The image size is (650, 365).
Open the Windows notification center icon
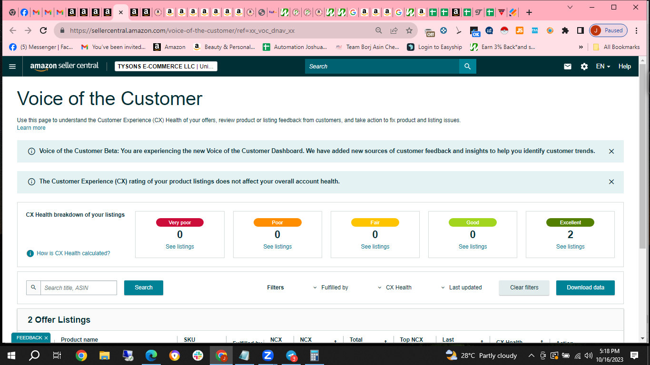[x=634, y=355]
